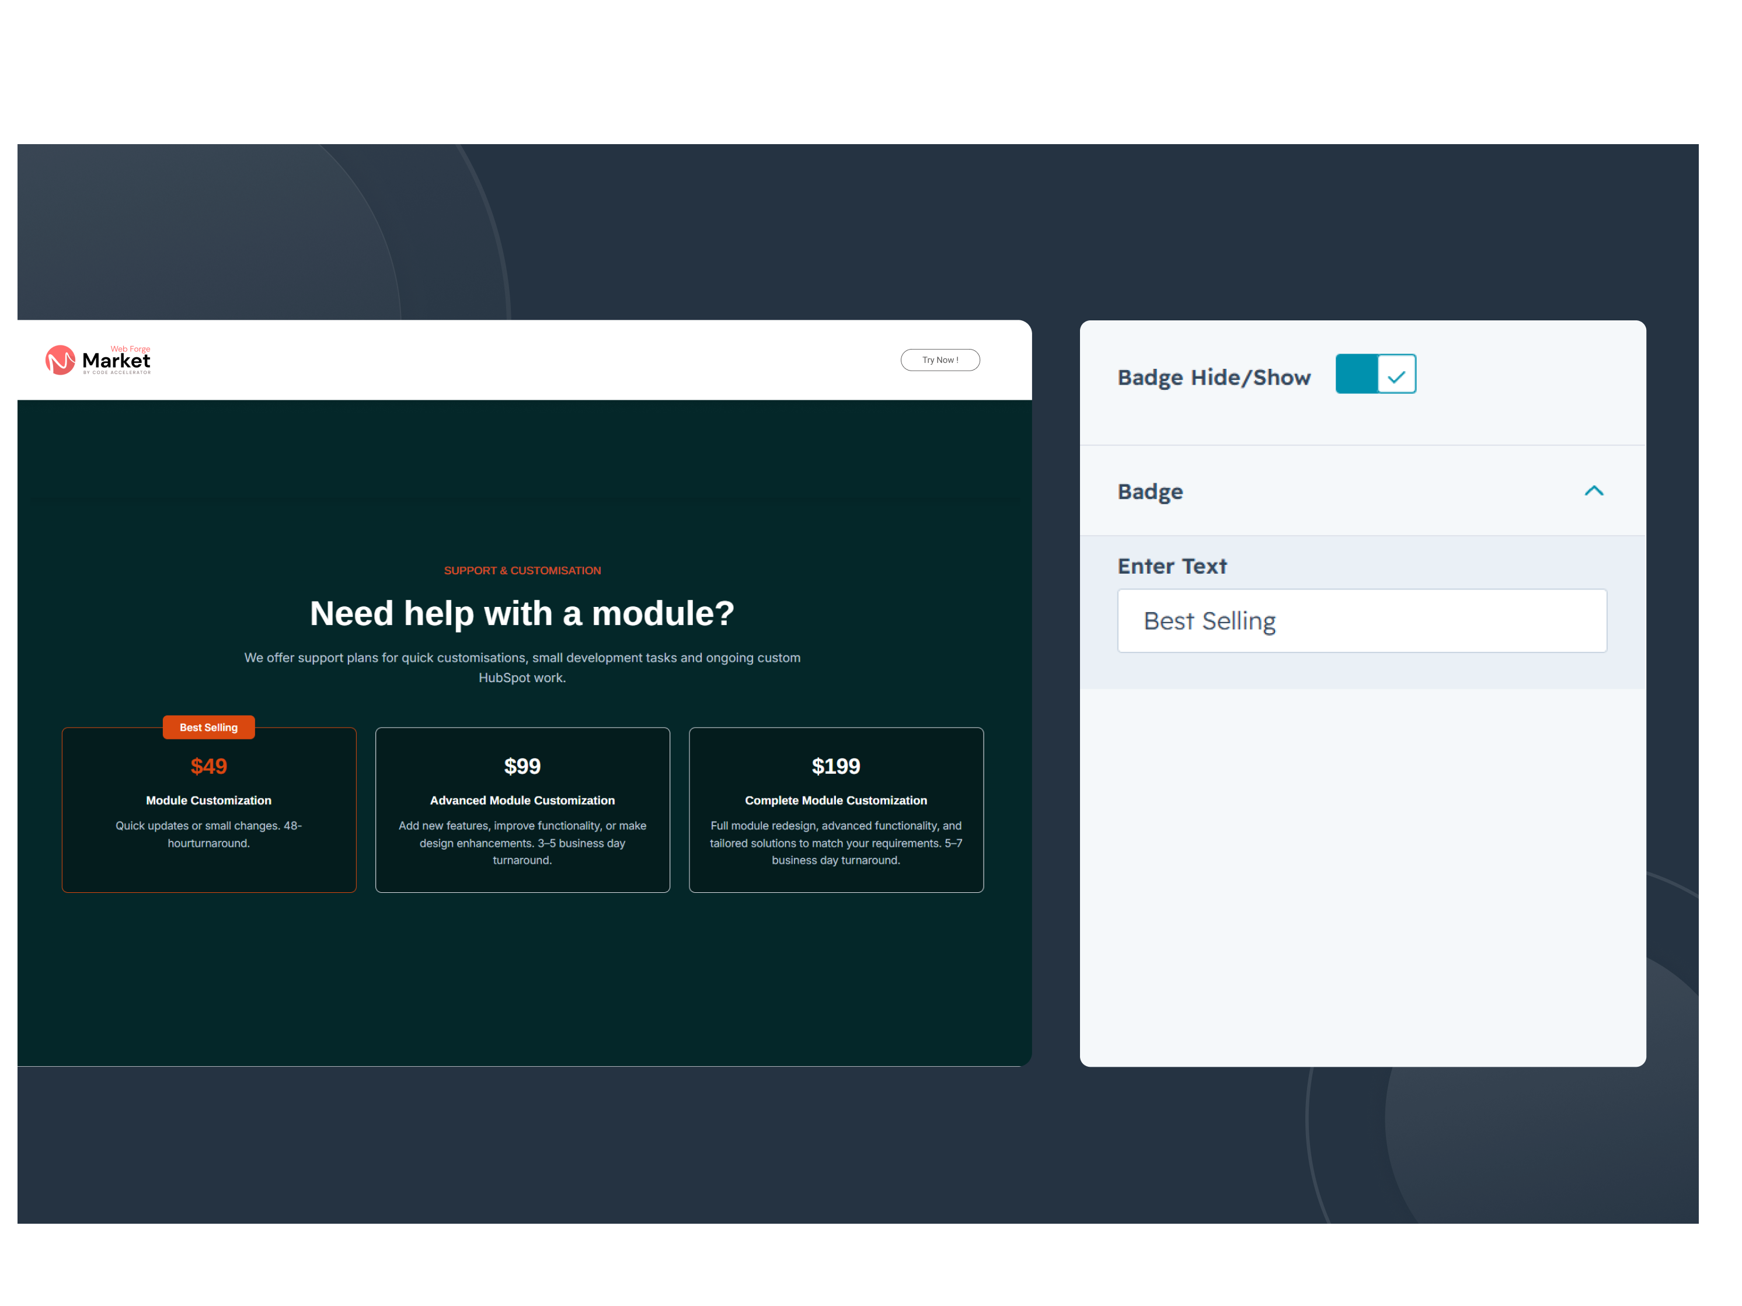Click the Quick updates or small changes description
This screenshot has height=1306, width=1742.
tap(208, 834)
